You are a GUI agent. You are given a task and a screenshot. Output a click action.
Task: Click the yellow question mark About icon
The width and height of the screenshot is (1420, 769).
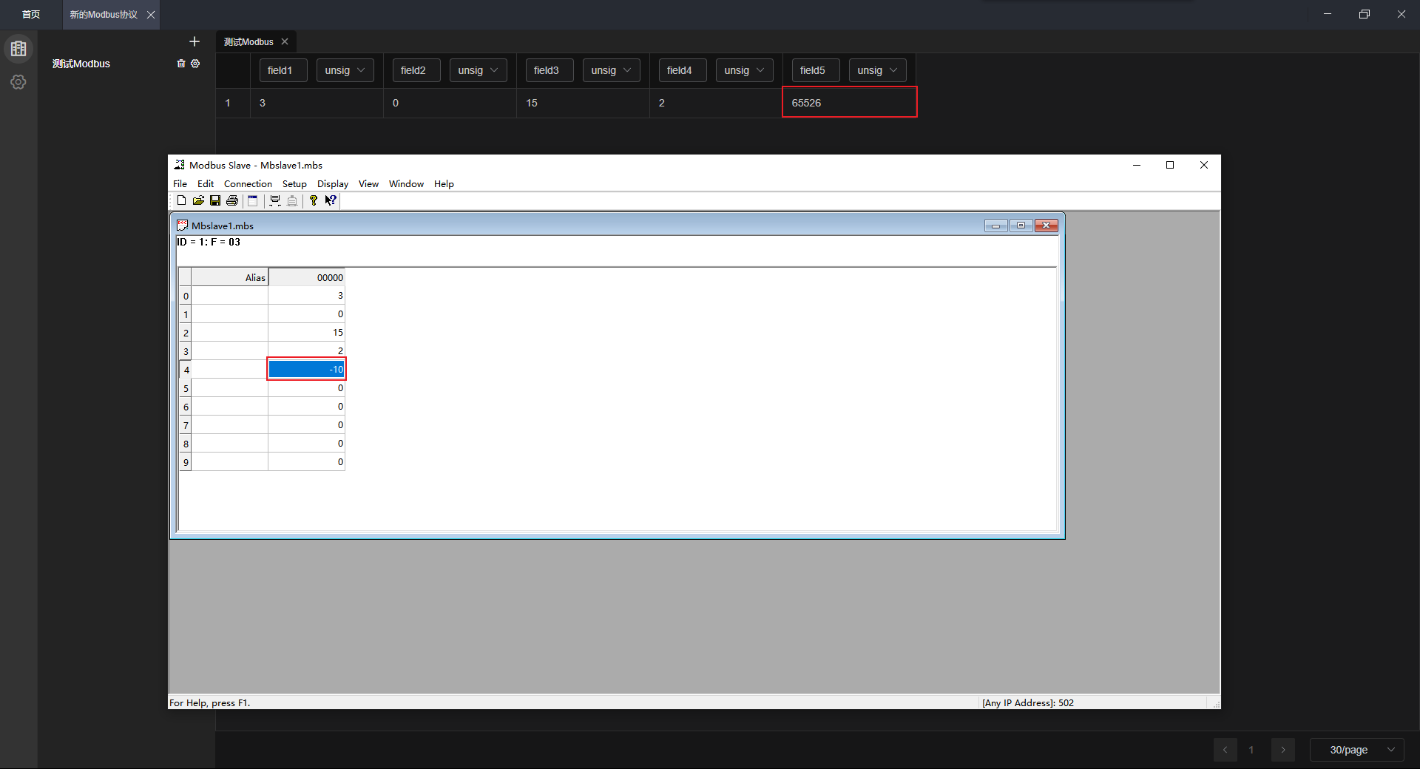point(314,200)
